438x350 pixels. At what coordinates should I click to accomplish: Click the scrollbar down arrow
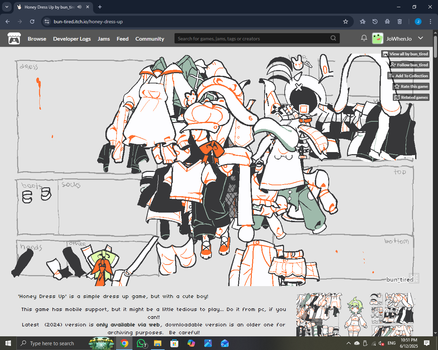(x=435, y=333)
